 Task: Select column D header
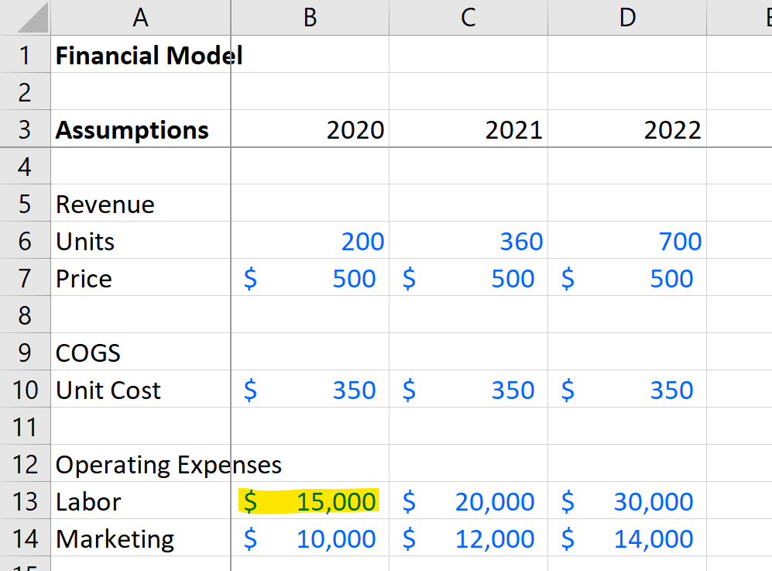coord(626,17)
